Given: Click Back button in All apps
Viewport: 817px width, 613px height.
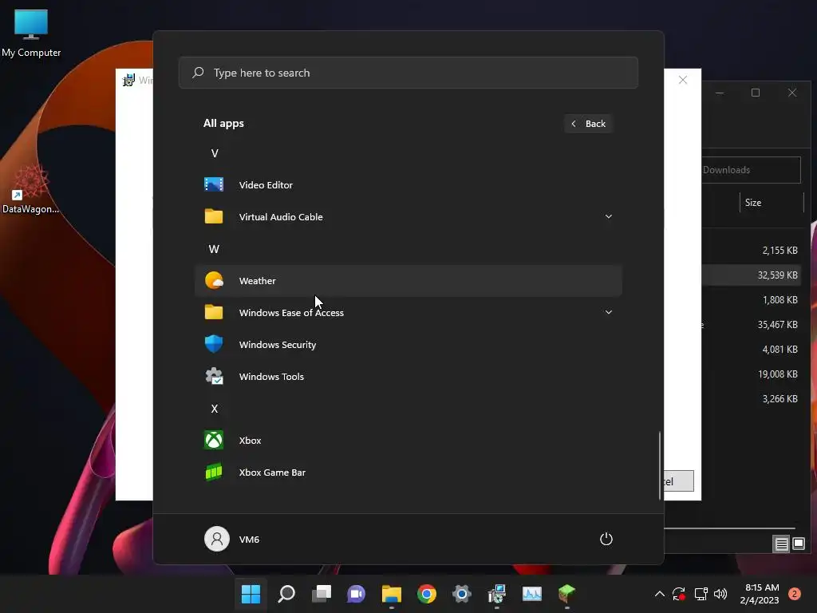Looking at the screenshot, I should 588,124.
